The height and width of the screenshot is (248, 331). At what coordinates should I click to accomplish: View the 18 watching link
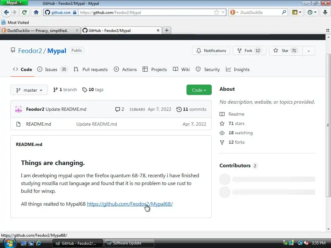point(236,133)
